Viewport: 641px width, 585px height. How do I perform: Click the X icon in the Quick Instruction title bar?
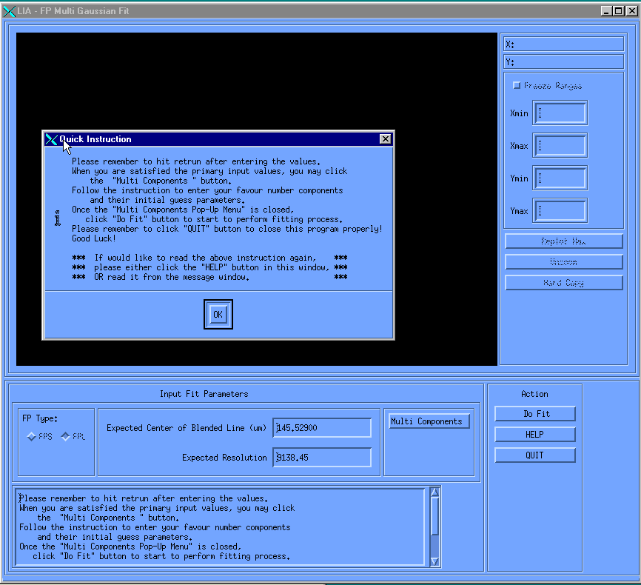coord(51,139)
